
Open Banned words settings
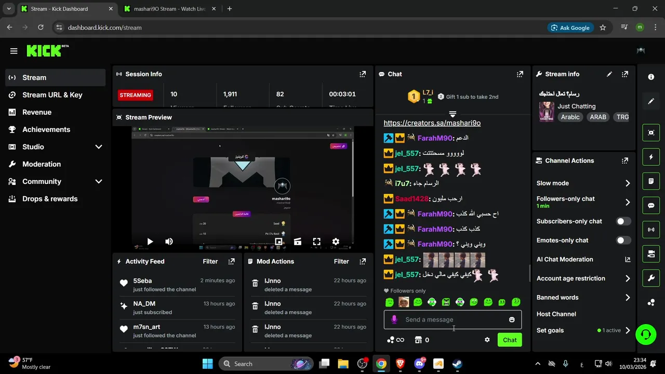(x=583, y=298)
